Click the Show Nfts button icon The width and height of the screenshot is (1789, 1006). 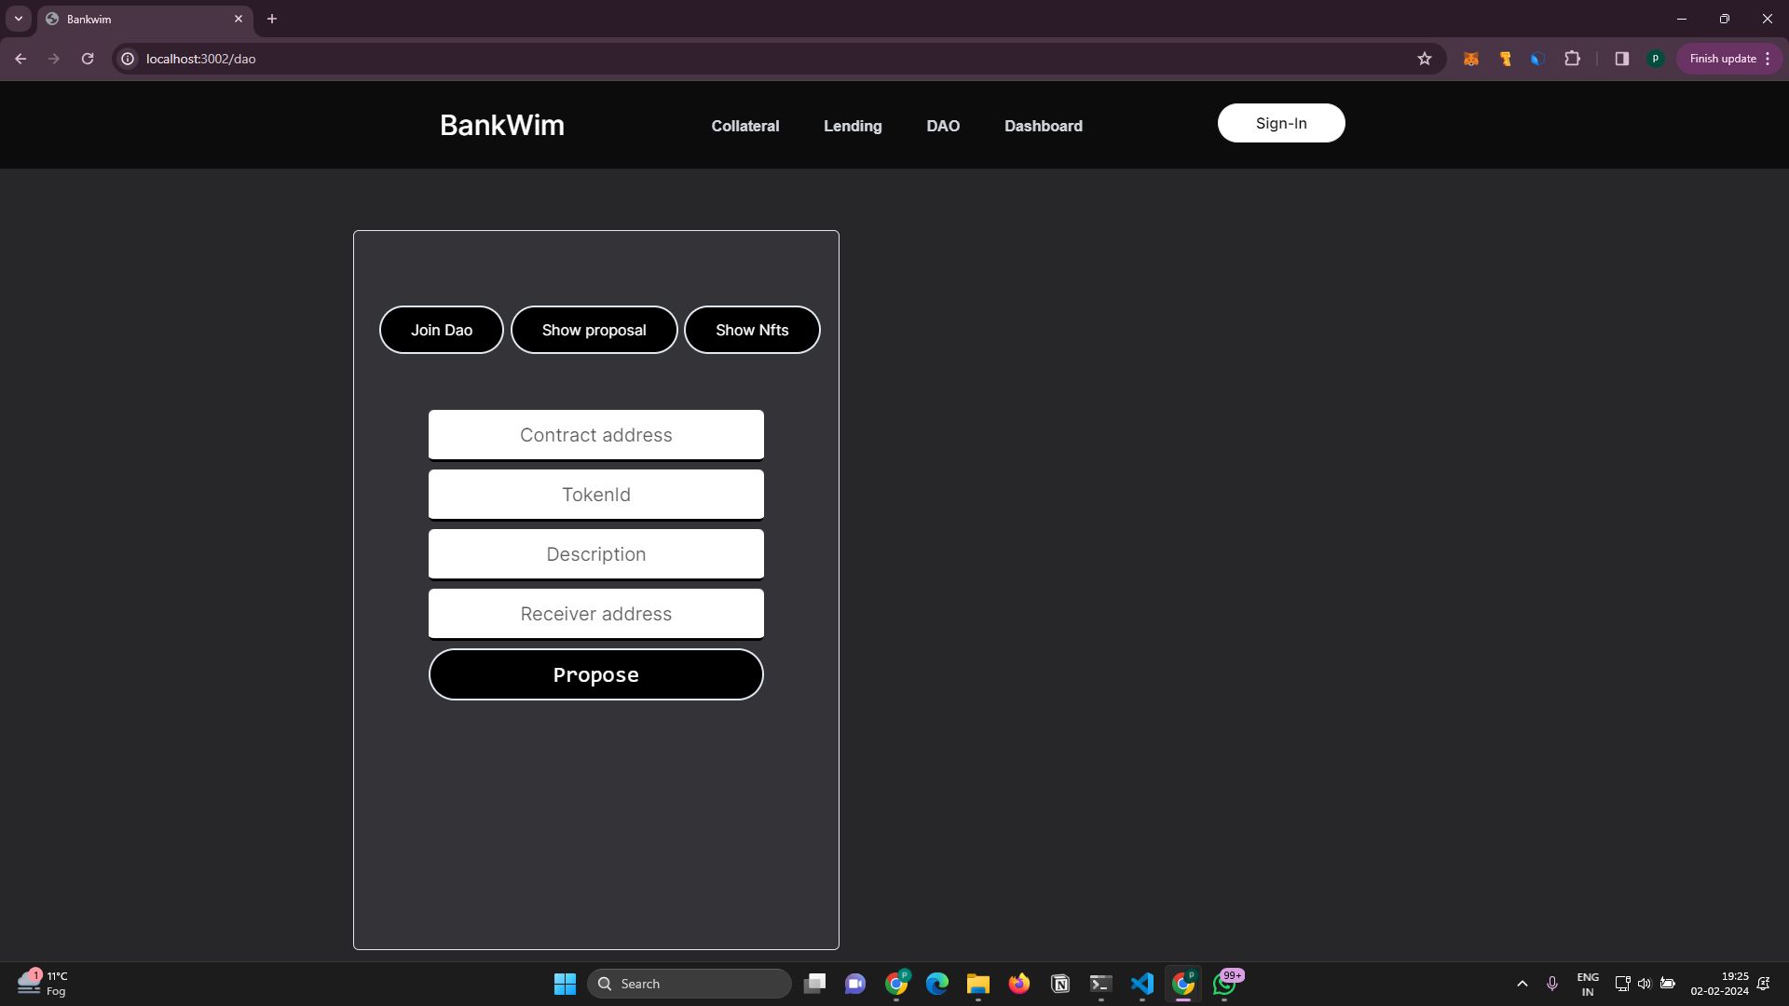point(752,329)
